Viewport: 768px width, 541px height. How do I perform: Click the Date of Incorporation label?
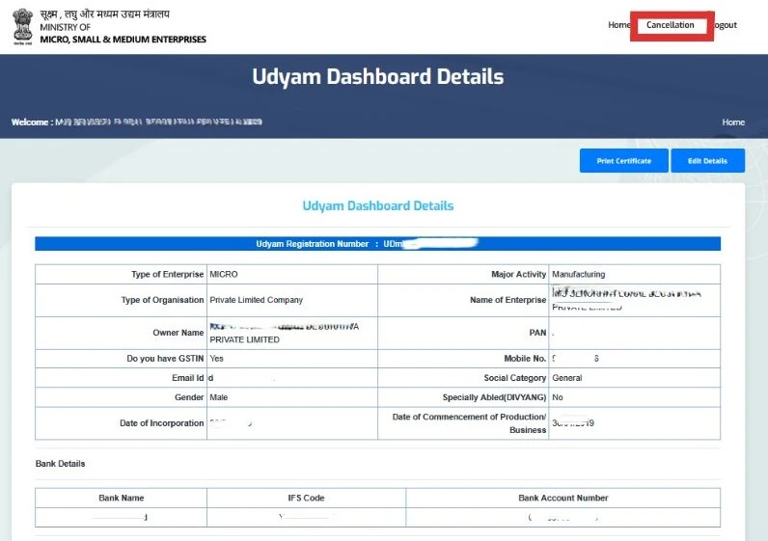point(161,423)
